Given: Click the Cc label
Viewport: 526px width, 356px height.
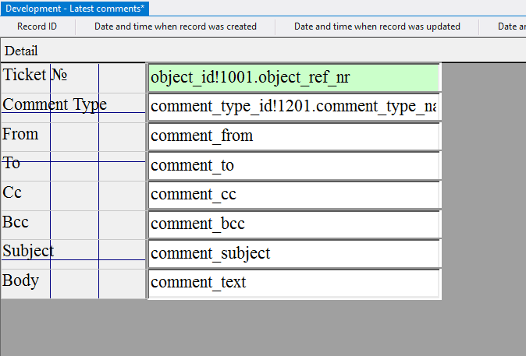Looking at the screenshot, I should (x=12, y=192).
